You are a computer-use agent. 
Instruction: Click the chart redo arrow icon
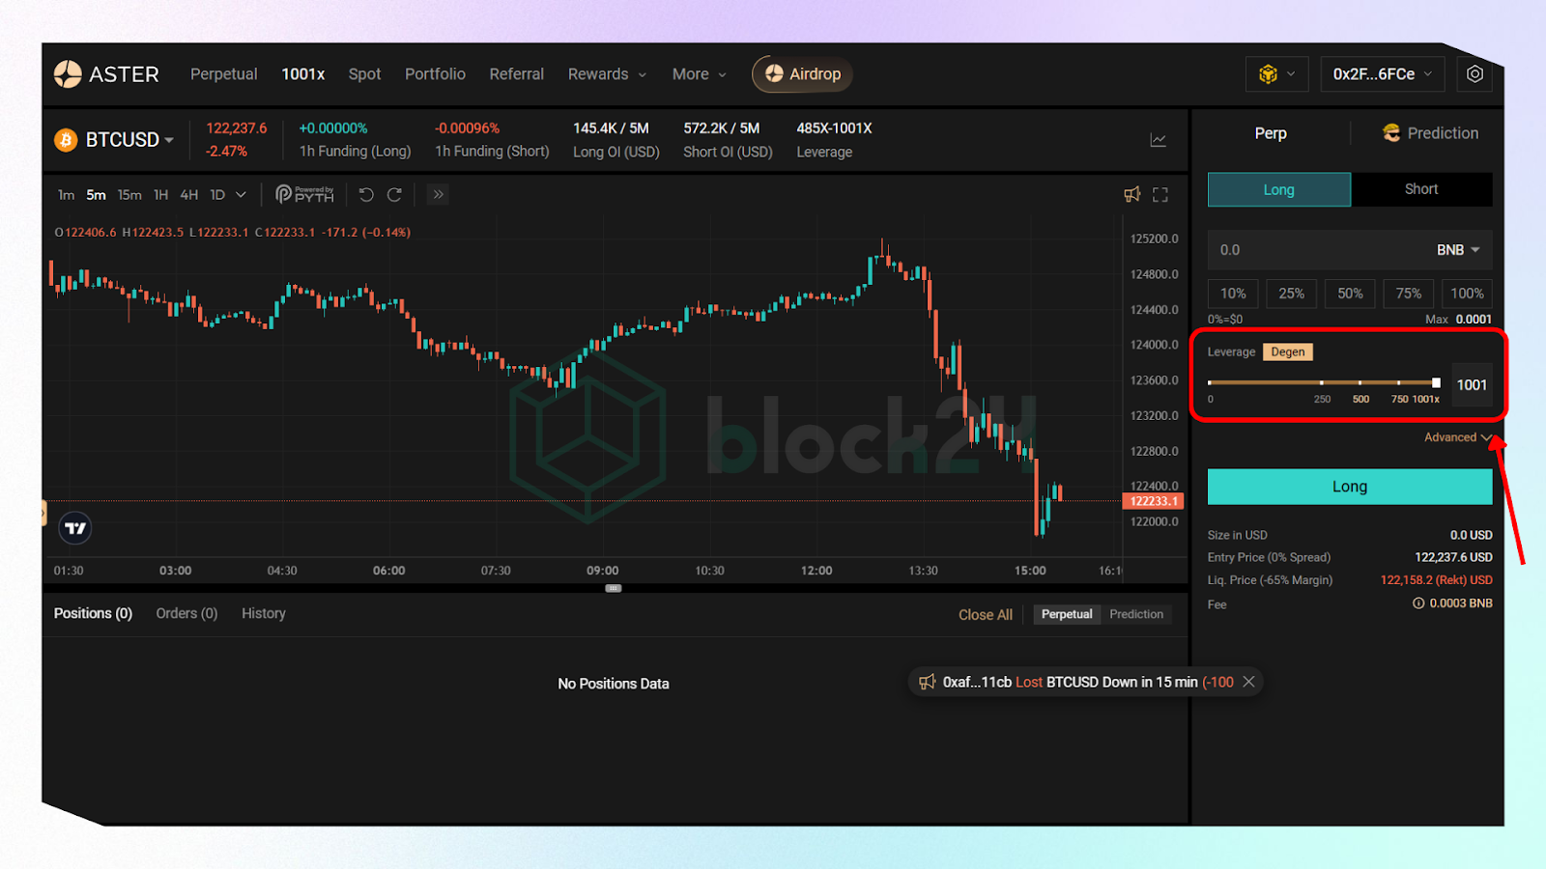(x=394, y=195)
